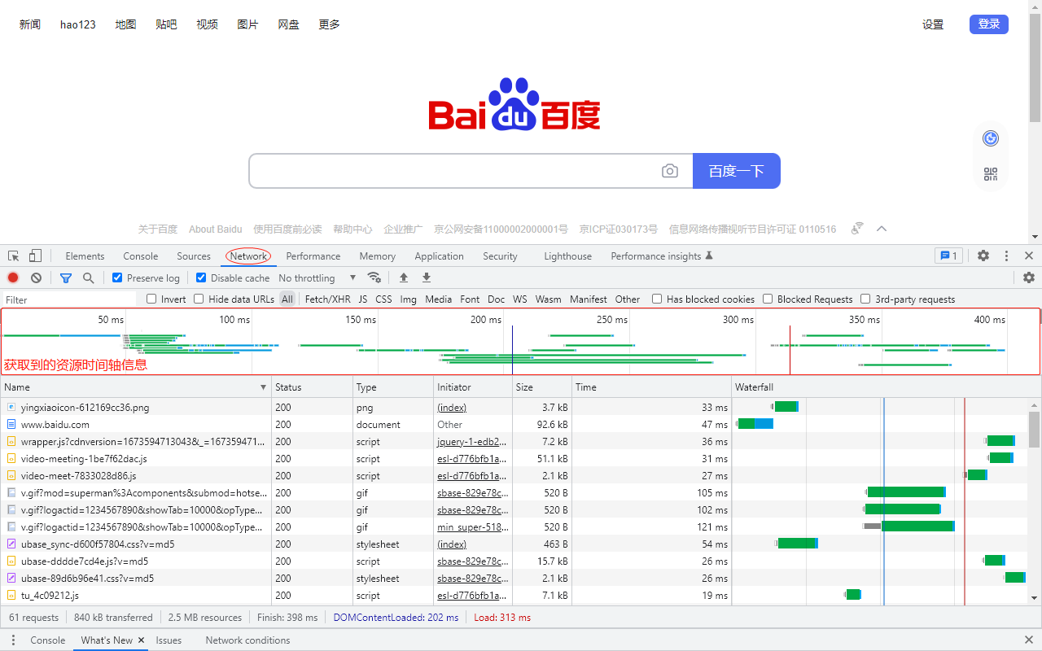Open the About Baidu footer link
Image resolution: width=1042 pixels, height=651 pixels.
[x=216, y=229]
